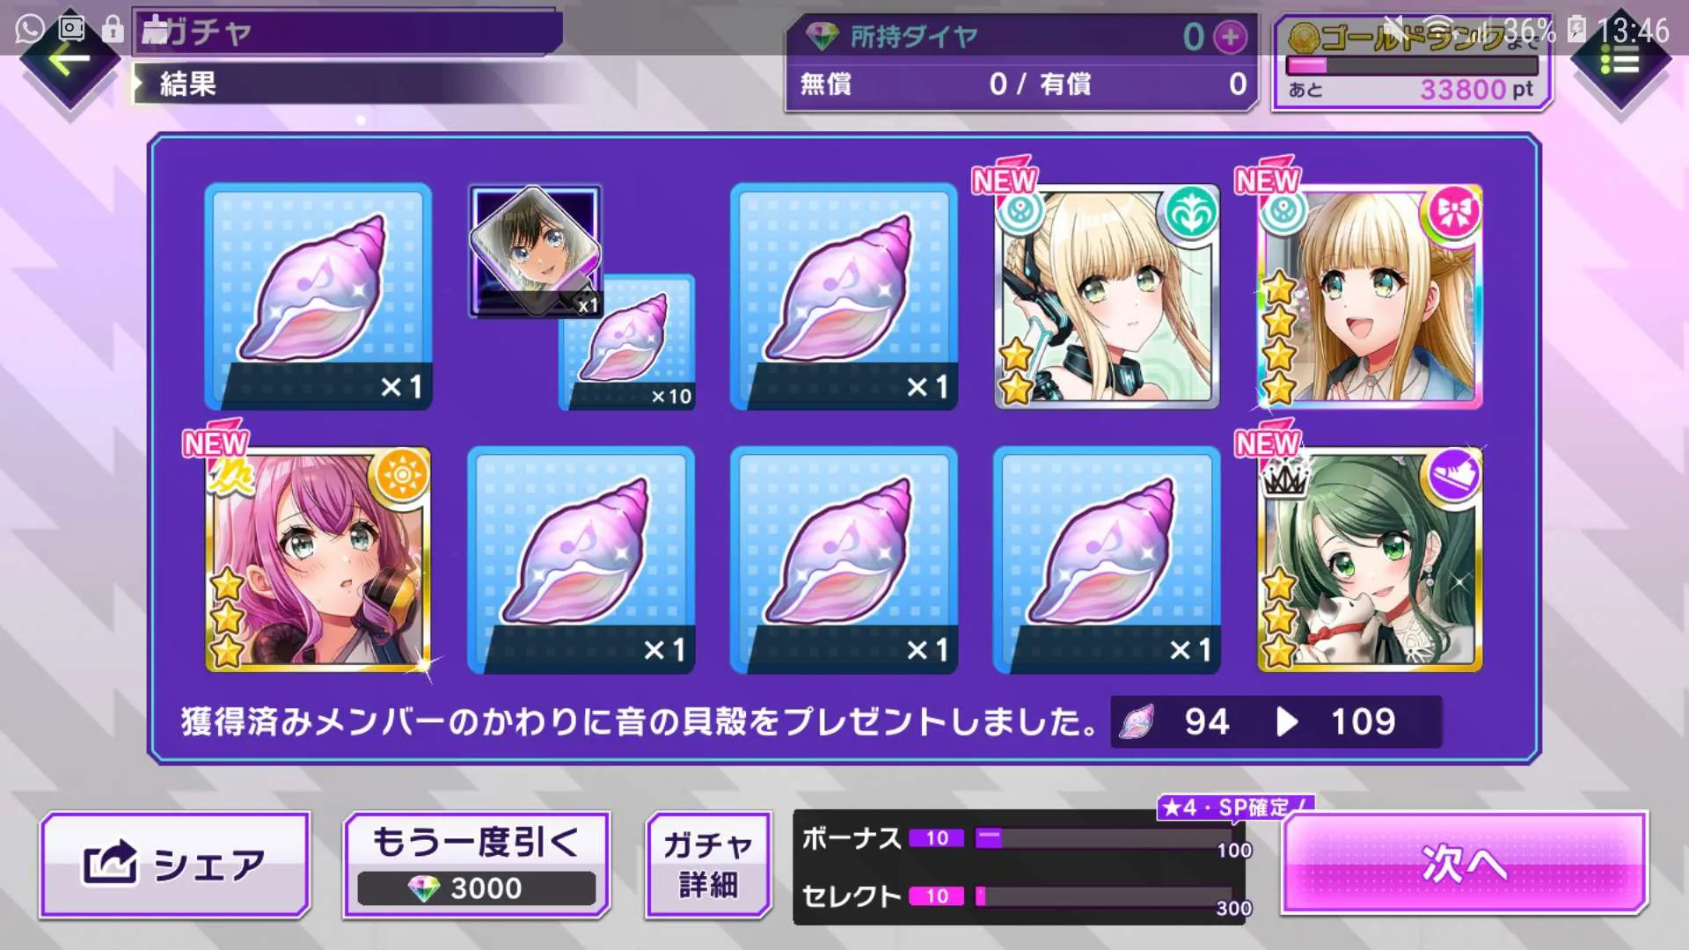Click the シェア share button
Viewport: 1689px width, 950px height.
(174, 865)
